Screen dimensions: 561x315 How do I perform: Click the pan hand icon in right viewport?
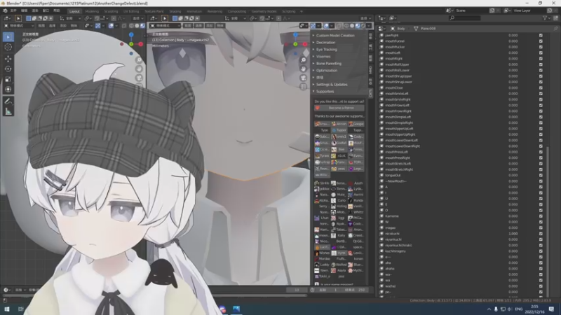click(304, 69)
